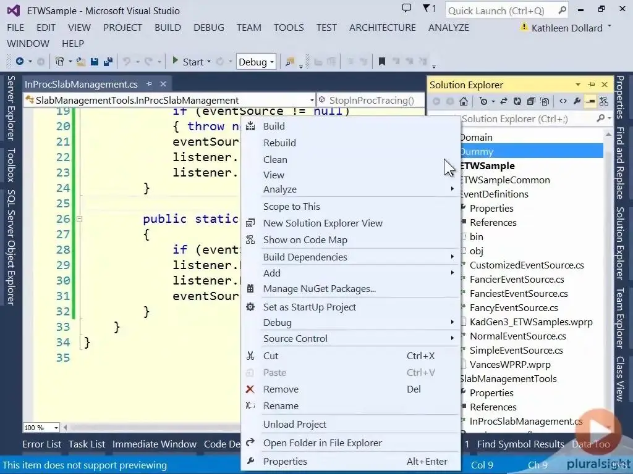Click the Save single-disk icon

[95, 62]
